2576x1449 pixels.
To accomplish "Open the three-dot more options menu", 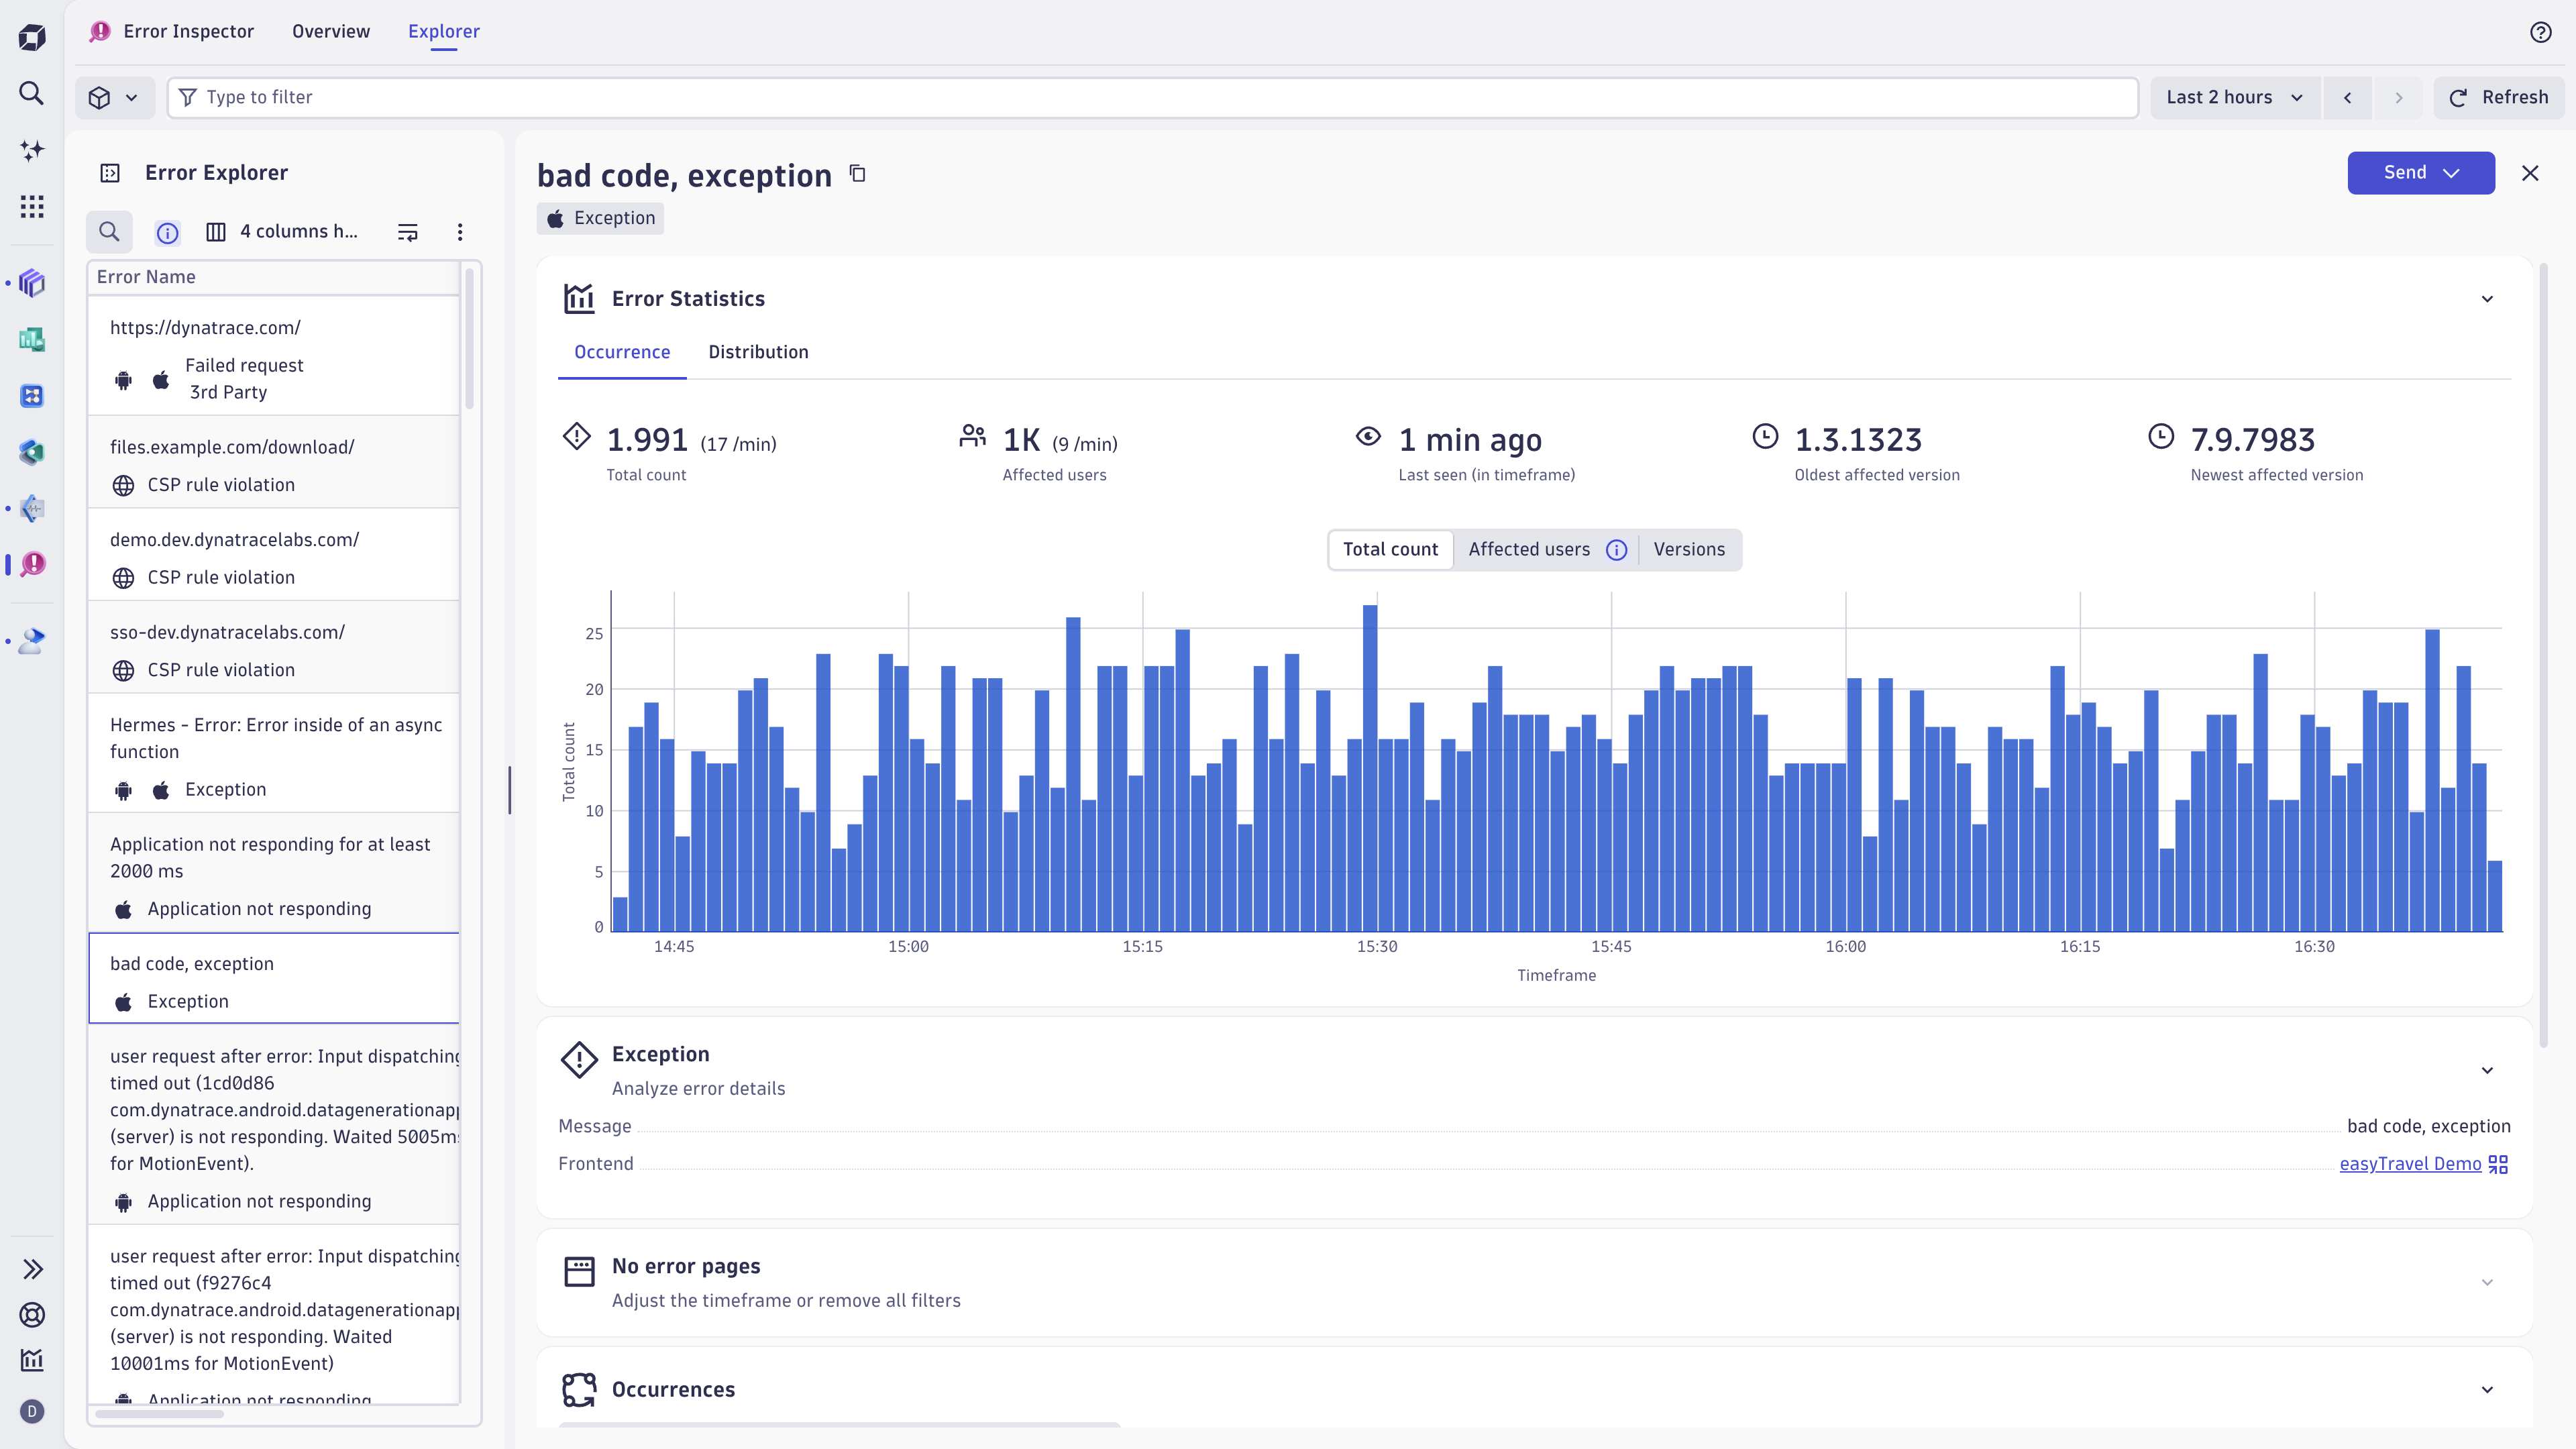I will click(460, 232).
